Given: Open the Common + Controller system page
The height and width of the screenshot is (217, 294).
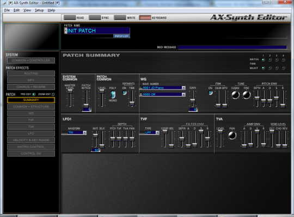Looking at the screenshot, I should pyautogui.click(x=31, y=60).
